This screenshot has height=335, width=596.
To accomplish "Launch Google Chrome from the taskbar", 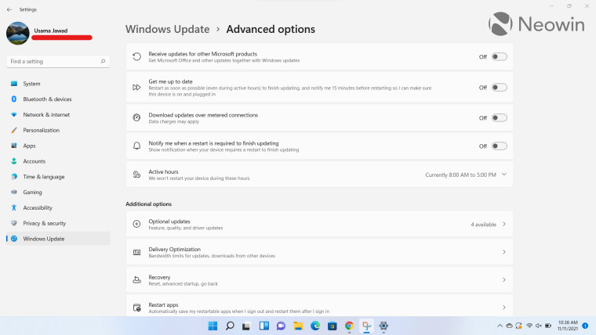I will pos(349,326).
